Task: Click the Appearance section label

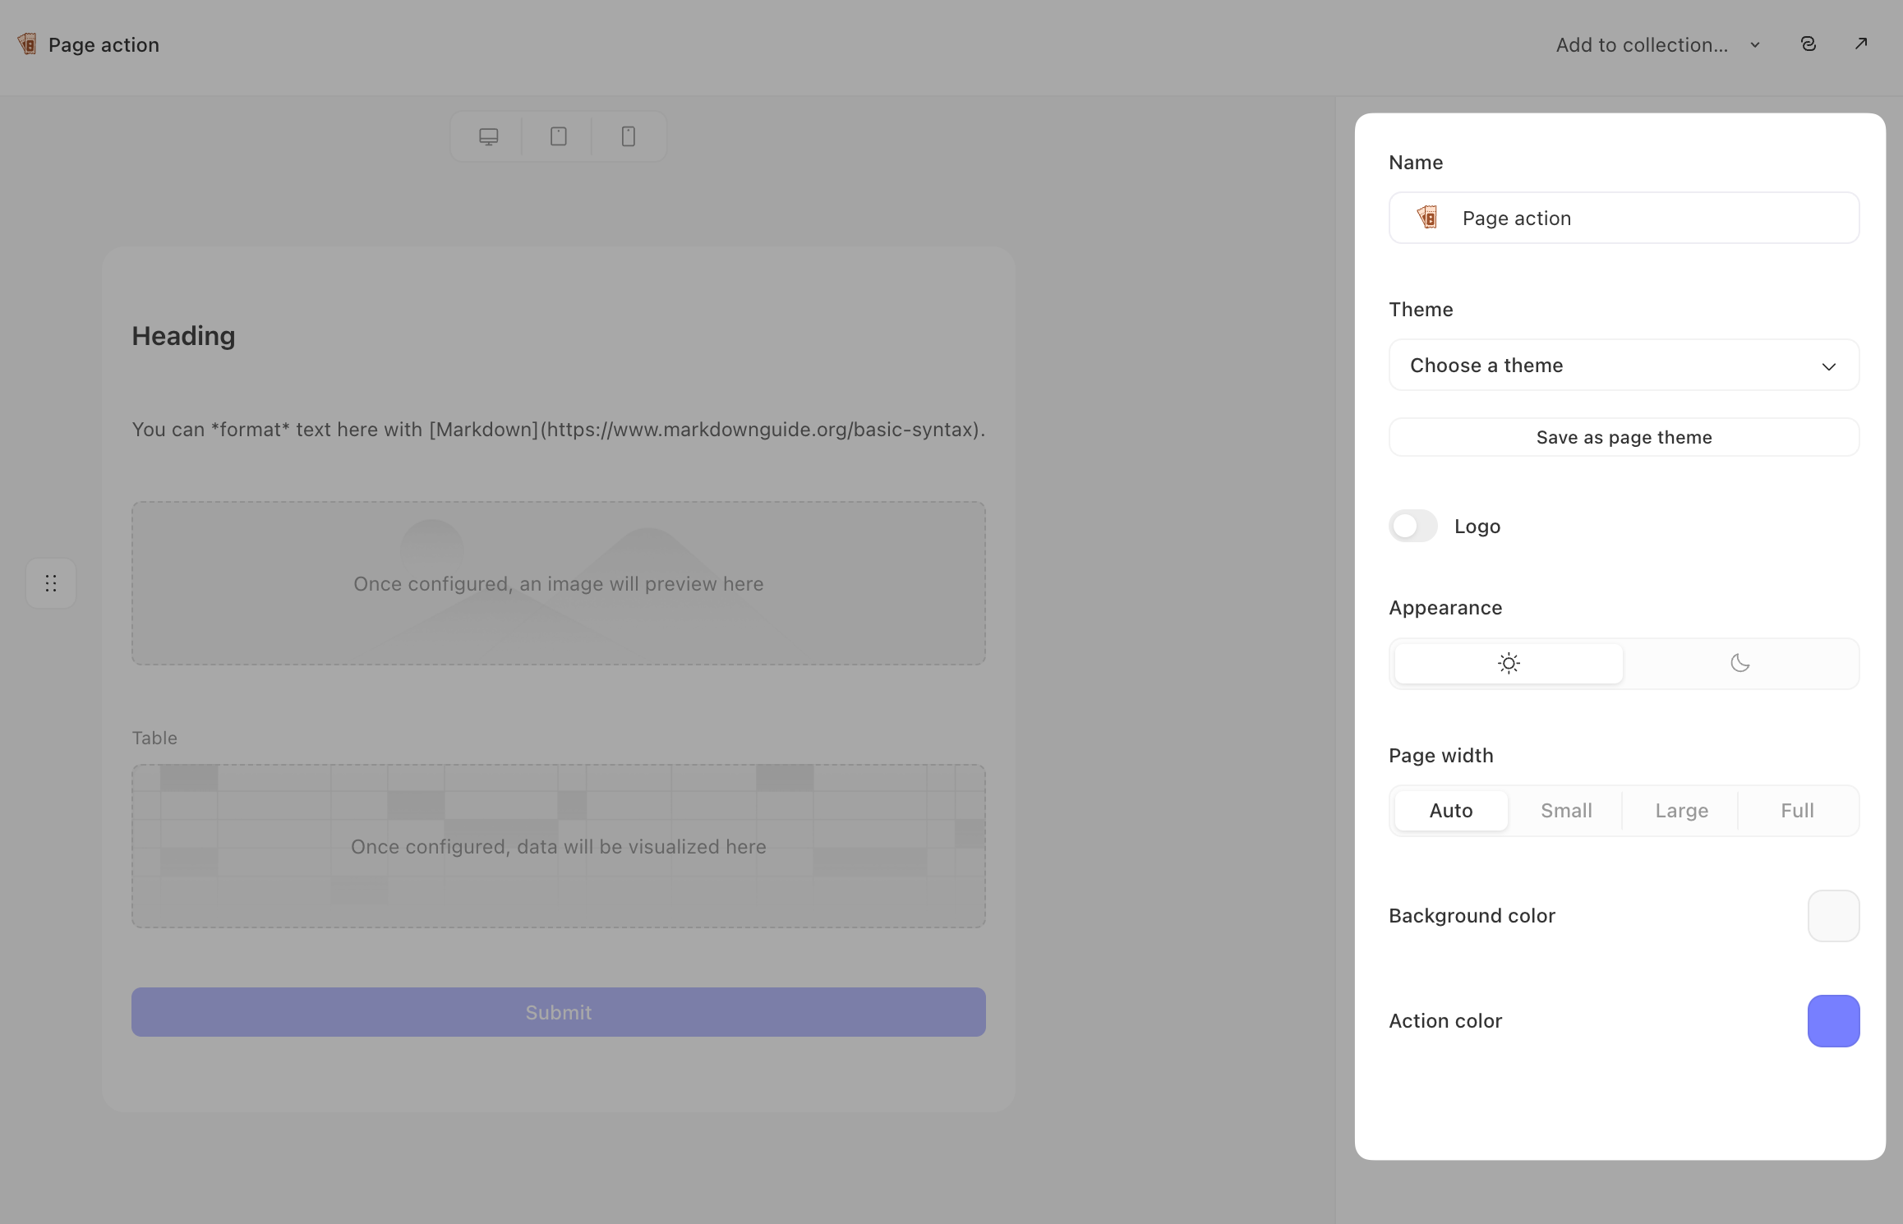Action: (1445, 608)
